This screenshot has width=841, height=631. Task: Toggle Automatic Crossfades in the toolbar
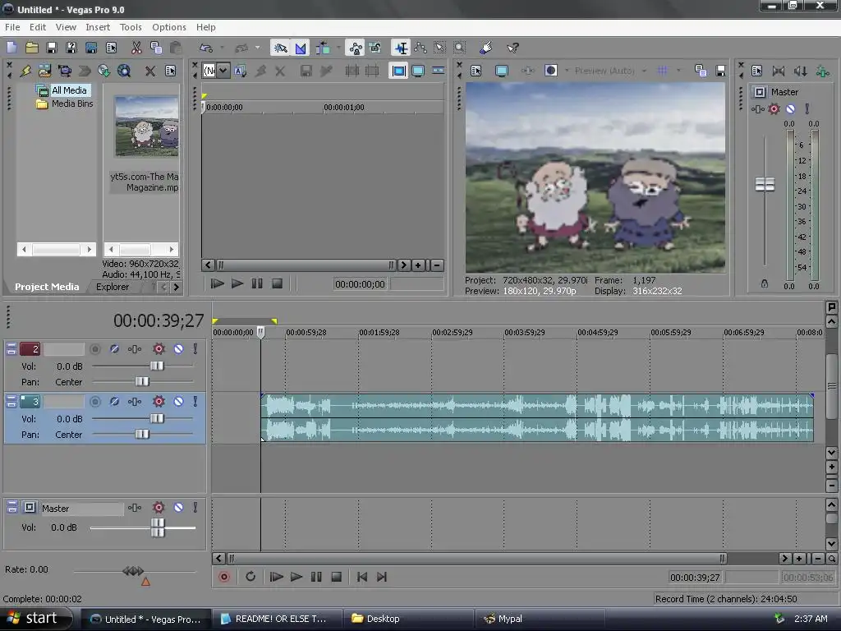pyautogui.click(x=301, y=48)
